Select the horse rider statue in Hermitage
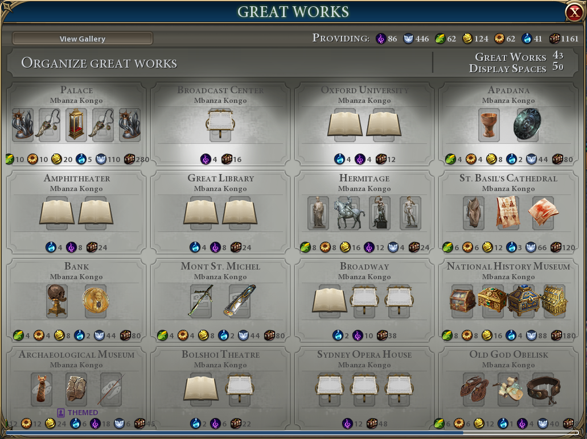The height and width of the screenshot is (439, 587). pos(349,213)
